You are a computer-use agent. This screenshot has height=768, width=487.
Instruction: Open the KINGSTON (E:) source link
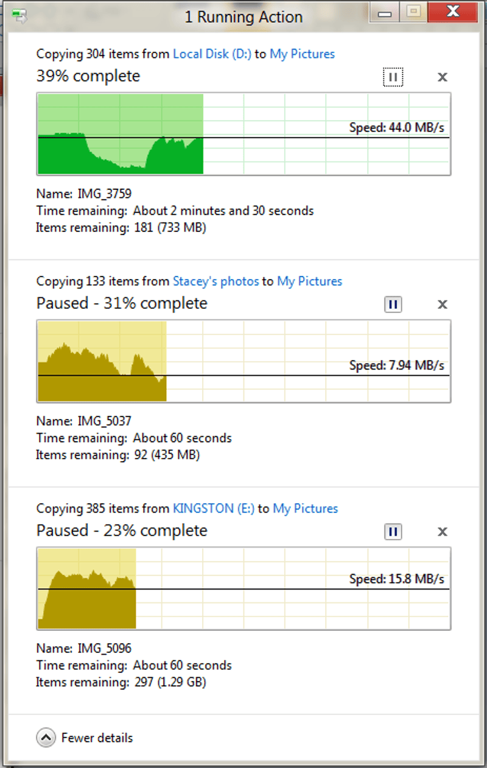[214, 508]
